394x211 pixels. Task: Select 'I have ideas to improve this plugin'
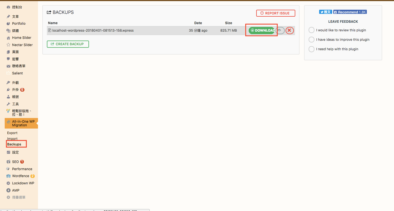(x=312, y=39)
